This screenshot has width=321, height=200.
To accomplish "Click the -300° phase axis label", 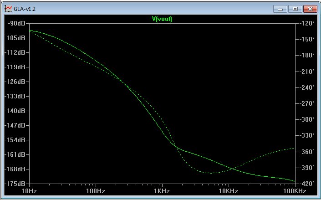I will coord(307,119).
